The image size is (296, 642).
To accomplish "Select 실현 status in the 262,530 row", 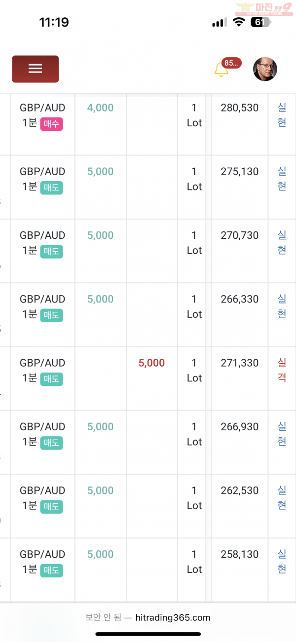I will pos(282,498).
